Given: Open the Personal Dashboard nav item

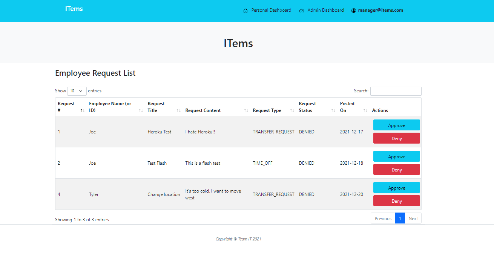Looking at the screenshot, I should (271, 11).
